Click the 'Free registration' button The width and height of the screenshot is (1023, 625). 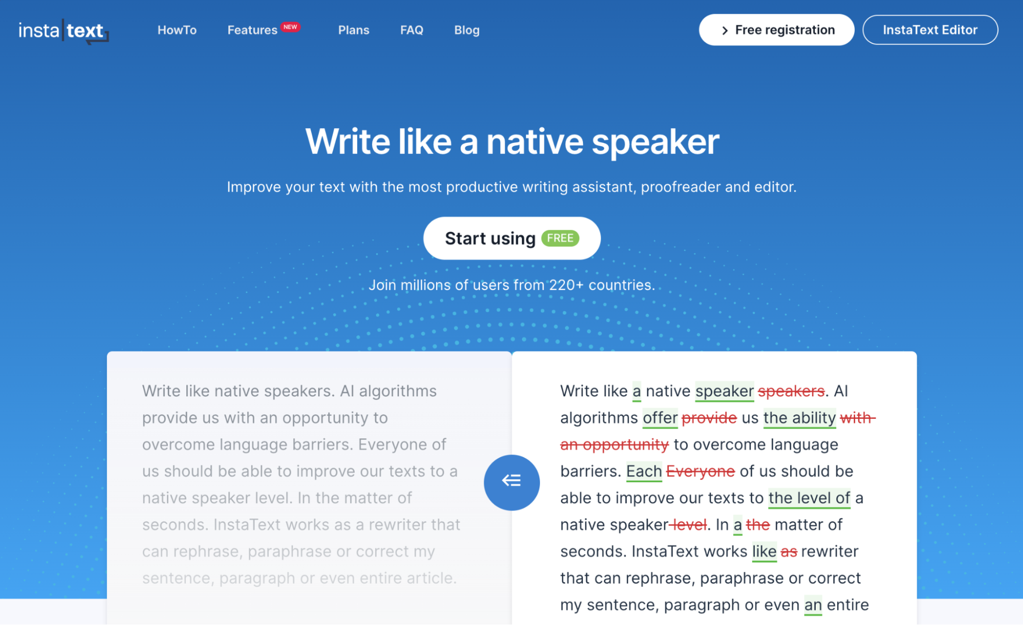click(777, 30)
